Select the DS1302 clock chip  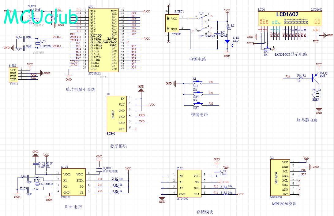point(74,183)
